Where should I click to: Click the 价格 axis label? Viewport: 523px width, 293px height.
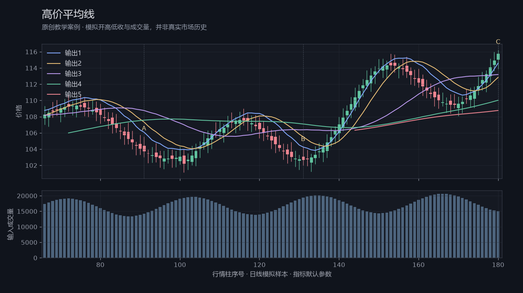point(19,111)
